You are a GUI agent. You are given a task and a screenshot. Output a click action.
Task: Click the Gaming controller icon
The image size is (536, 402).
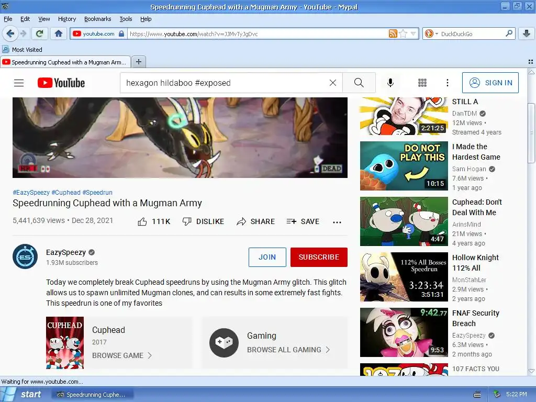point(224,343)
